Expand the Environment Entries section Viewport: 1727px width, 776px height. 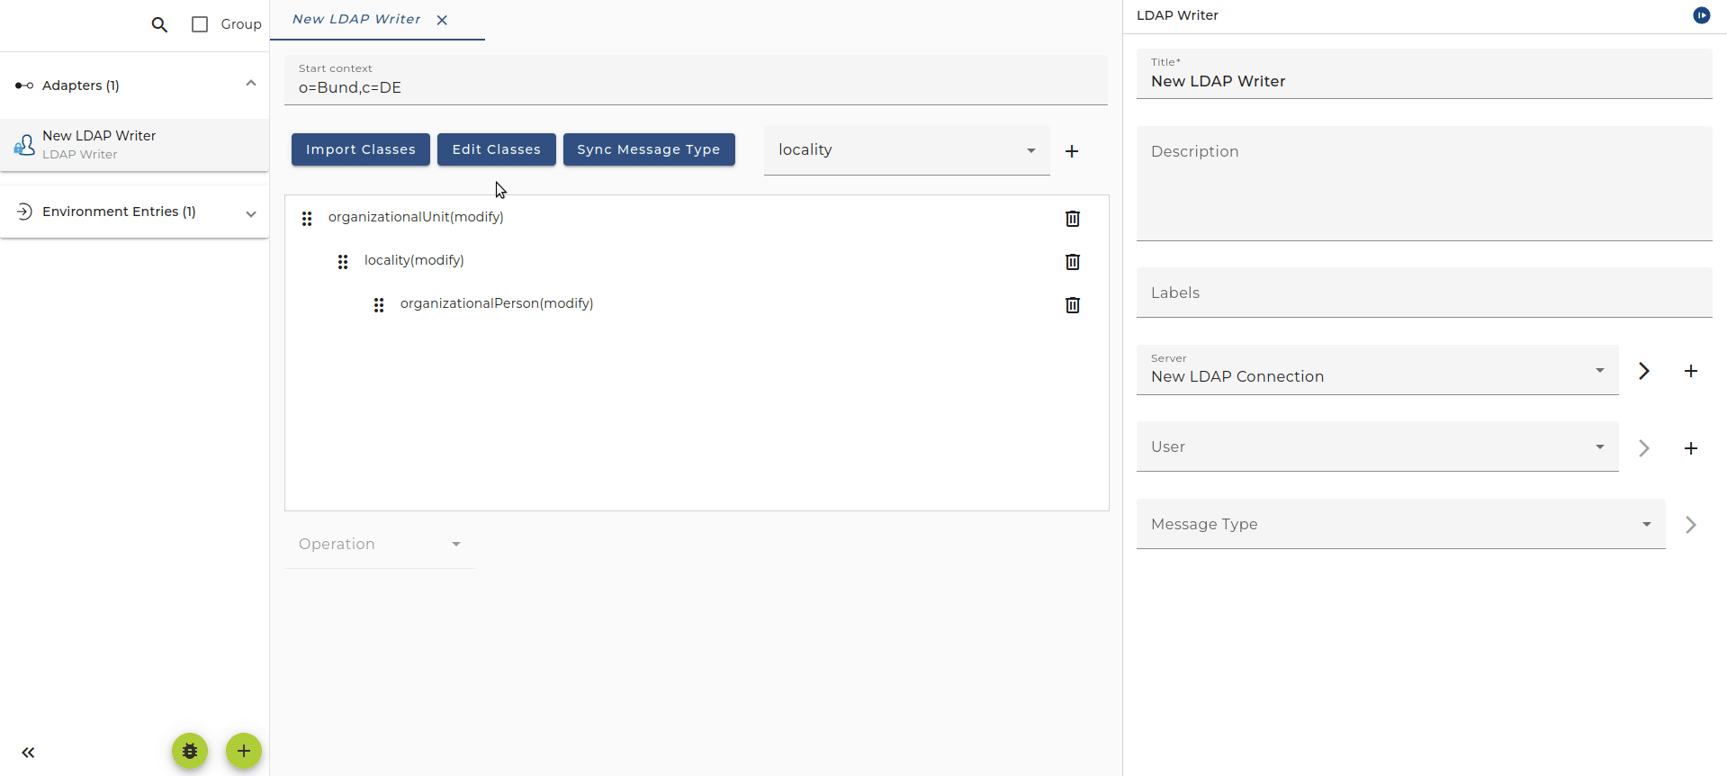coord(251,213)
